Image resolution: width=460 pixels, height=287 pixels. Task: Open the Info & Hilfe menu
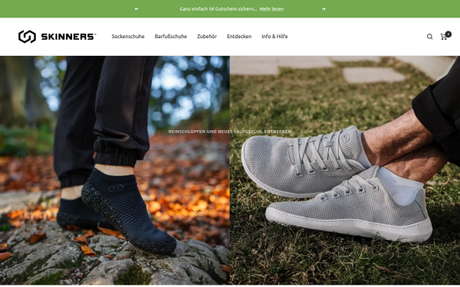tap(274, 36)
